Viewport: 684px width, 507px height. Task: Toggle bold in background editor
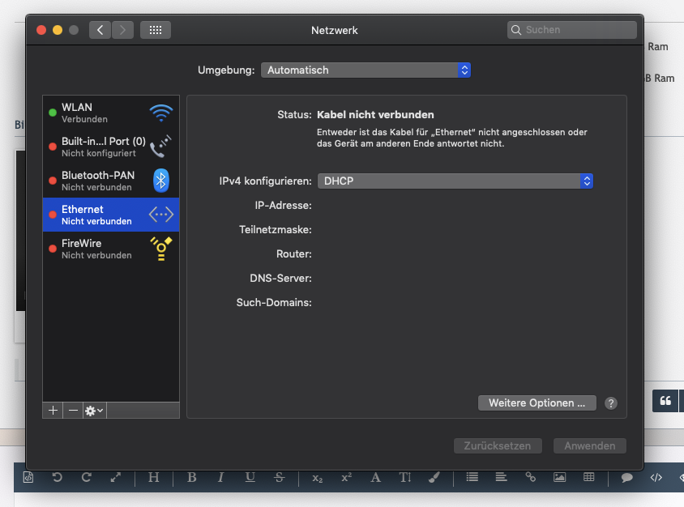pos(191,477)
